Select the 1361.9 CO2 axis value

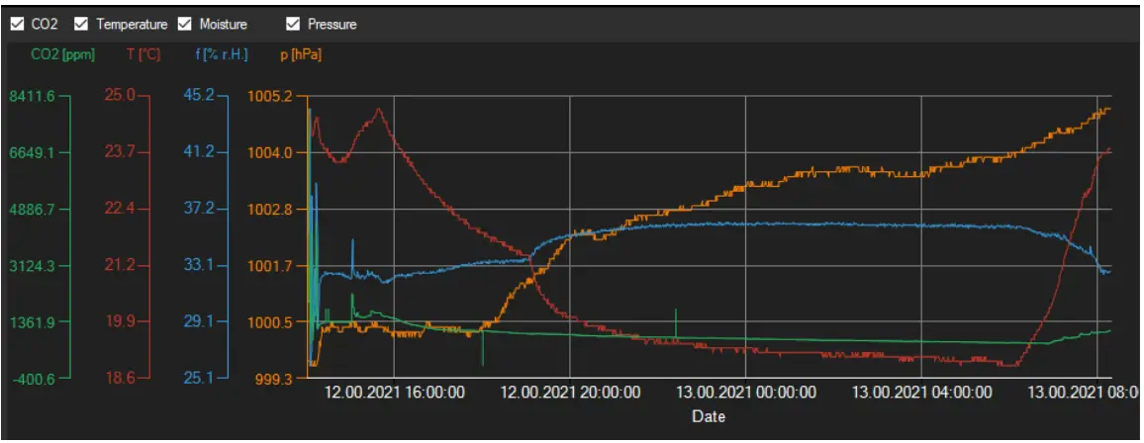point(31,322)
